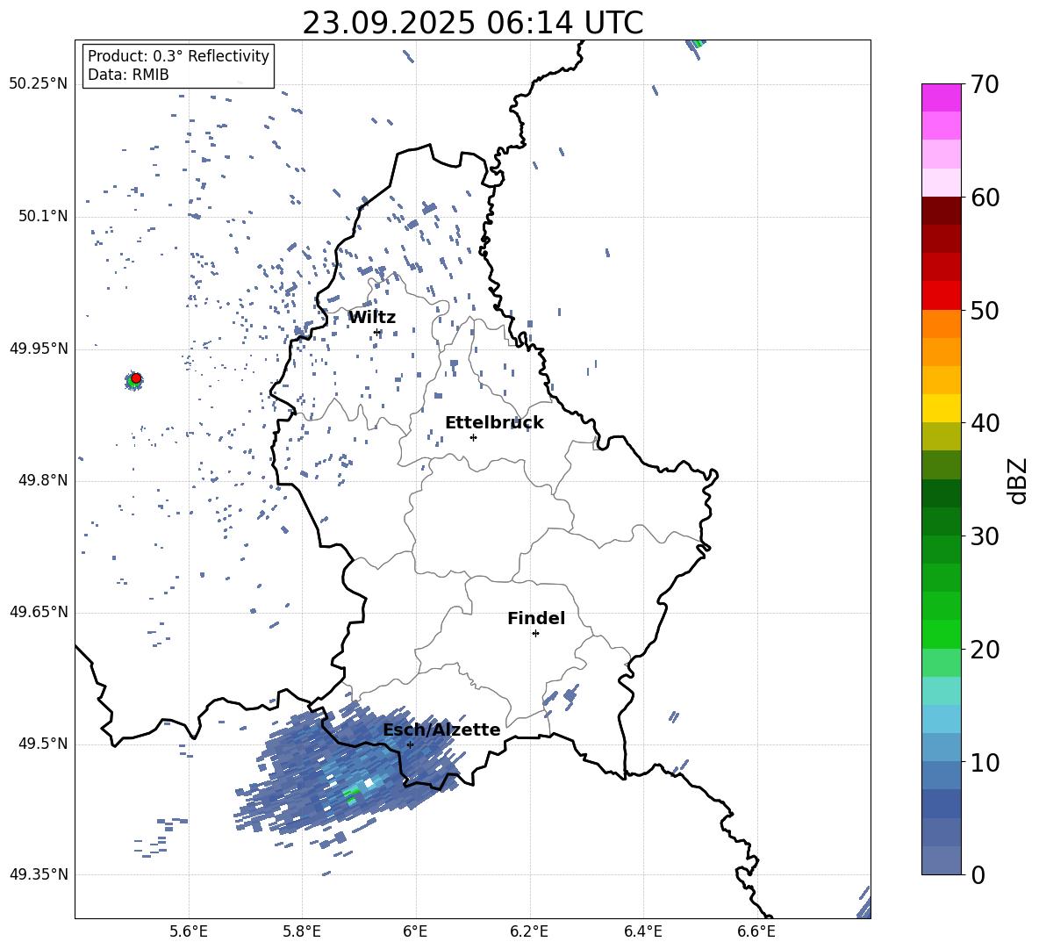Click the 49.65°N latitude label
The image size is (1039, 949).
[39, 613]
